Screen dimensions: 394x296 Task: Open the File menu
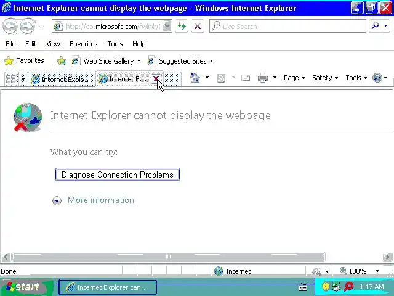(x=10, y=44)
